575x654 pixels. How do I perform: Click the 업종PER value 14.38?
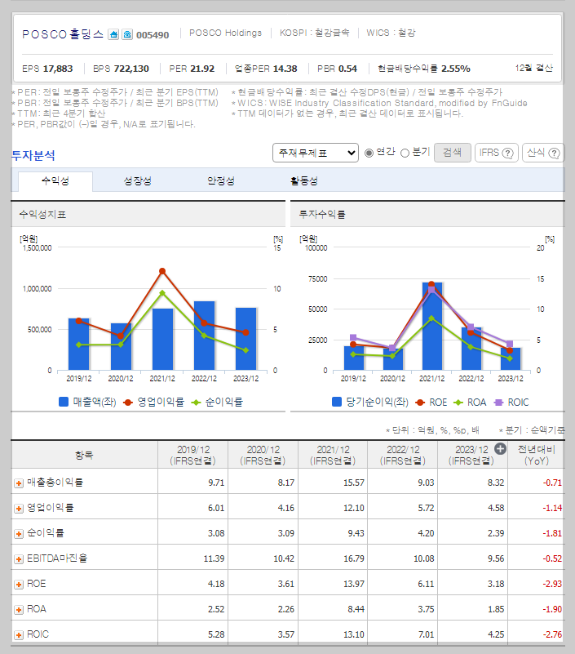click(x=285, y=69)
